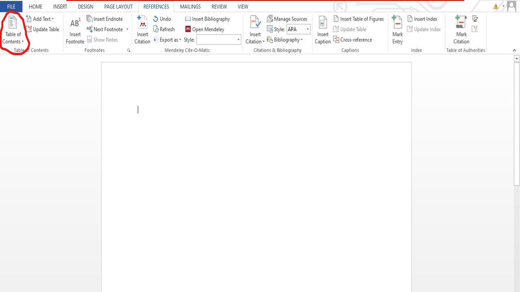Select the REFERENCES tab
This screenshot has width=520, height=292.
pyautogui.click(x=156, y=6)
